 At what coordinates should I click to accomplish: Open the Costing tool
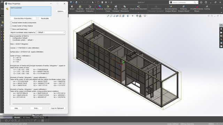pyautogui.click(x=207, y=8)
